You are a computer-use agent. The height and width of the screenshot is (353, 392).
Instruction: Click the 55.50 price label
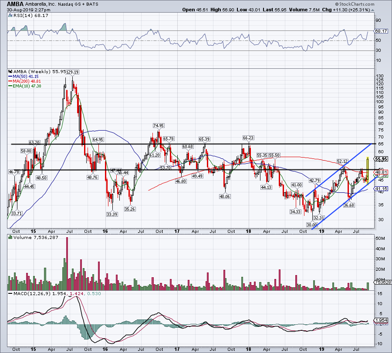pos(274,155)
